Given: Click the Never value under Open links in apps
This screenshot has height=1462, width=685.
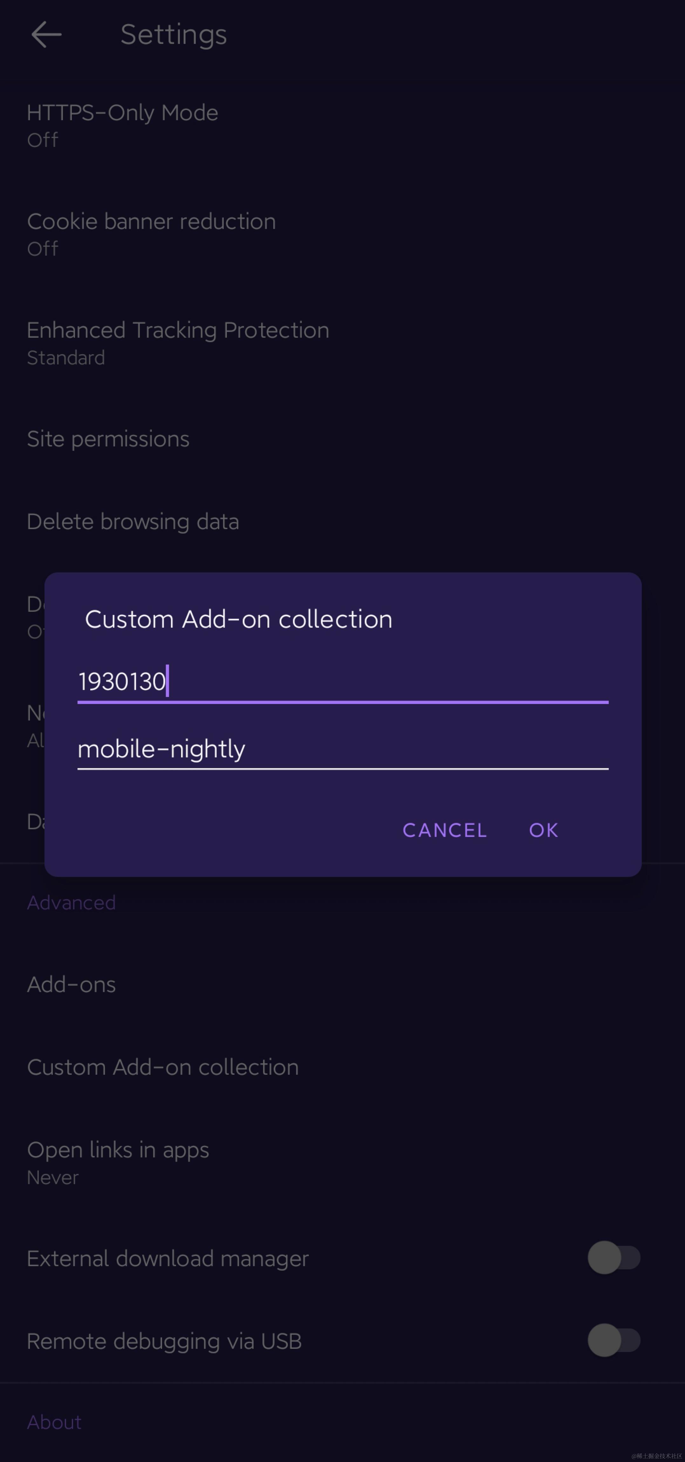Looking at the screenshot, I should [53, 1177].
